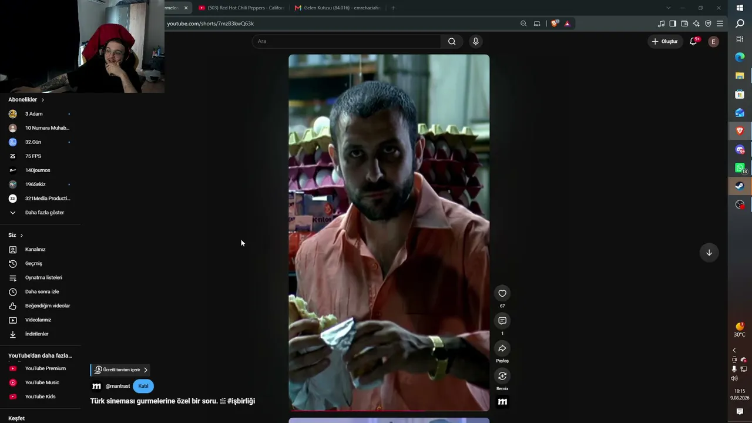Pause the Short by clicking the video
The image size is (752, 423).
389,233
